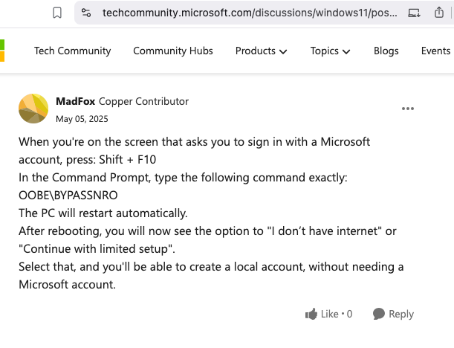Like the post with thumbs-up icon
The width and height of the screenshot is (454, 348).
pos(311,314)
